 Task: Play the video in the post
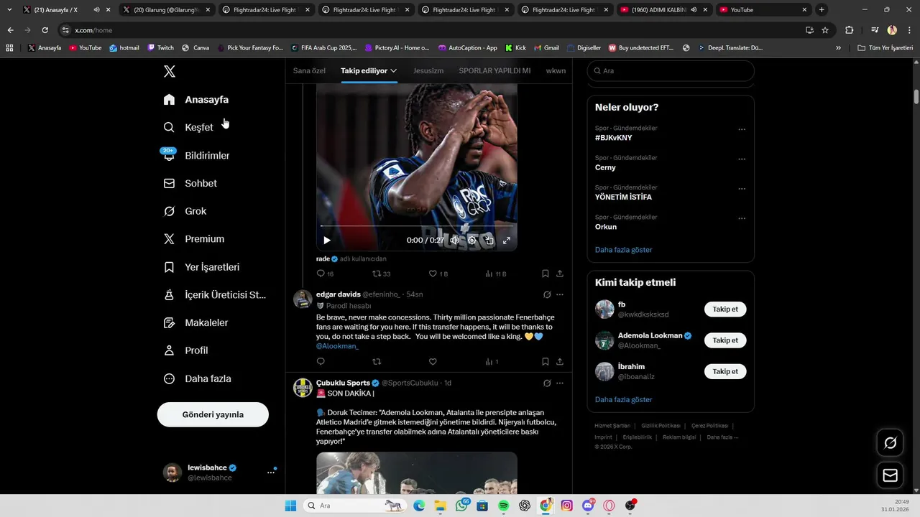point(327,241)
